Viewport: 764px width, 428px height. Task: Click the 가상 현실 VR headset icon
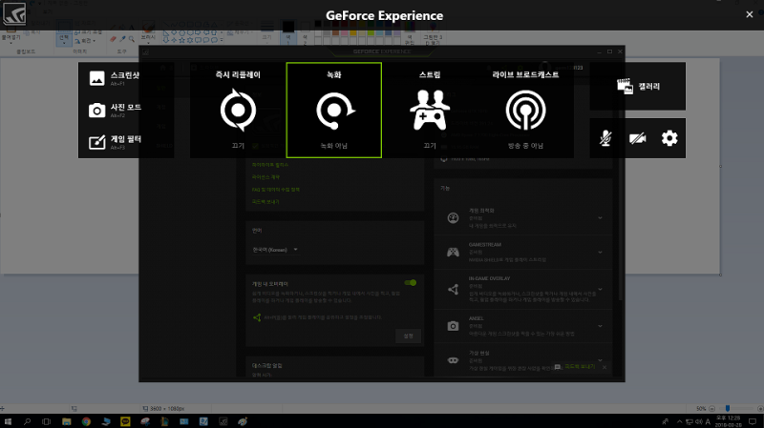point(453,360)
